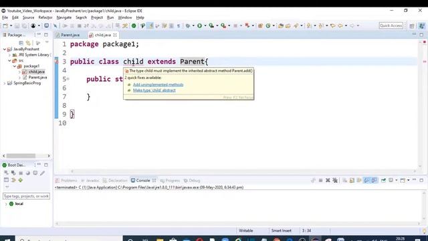Screen dimensions: 428x241
Task: Click the New Java Class green C icon
Action: 268,25
